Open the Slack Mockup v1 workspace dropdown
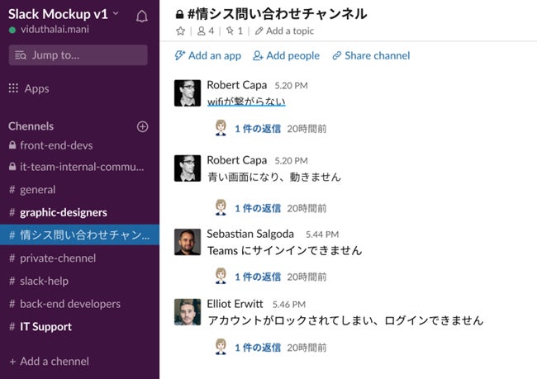The width and height of the screenshot is (537, 379). pyautogui.click(x=64, y=14)
